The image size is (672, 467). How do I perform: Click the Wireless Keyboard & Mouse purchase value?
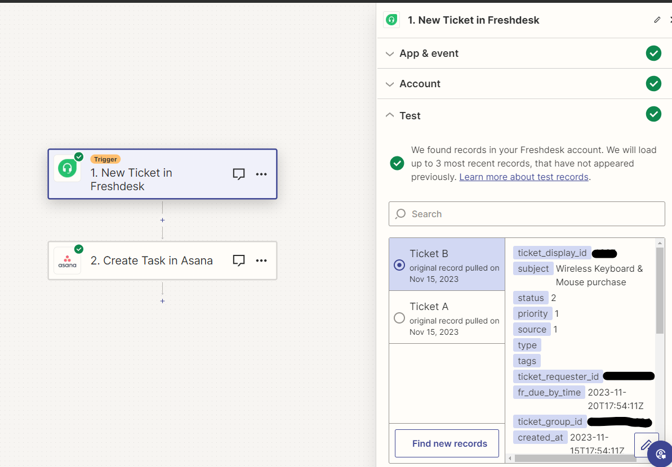[x=599, y=275]
